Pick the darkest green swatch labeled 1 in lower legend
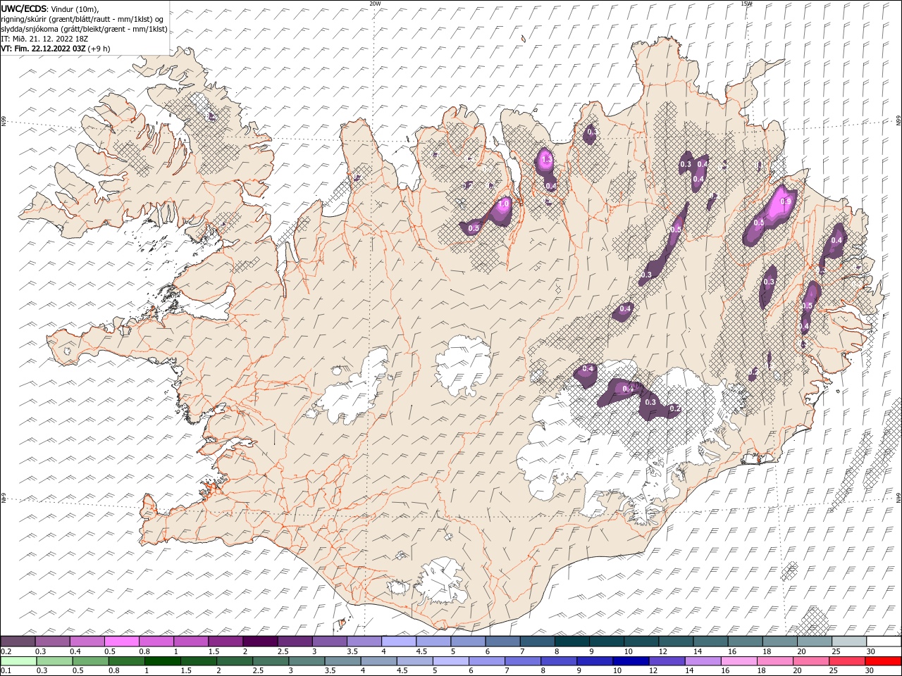The height and width of the screenshot is (676, 902). [x=162, y=661]
